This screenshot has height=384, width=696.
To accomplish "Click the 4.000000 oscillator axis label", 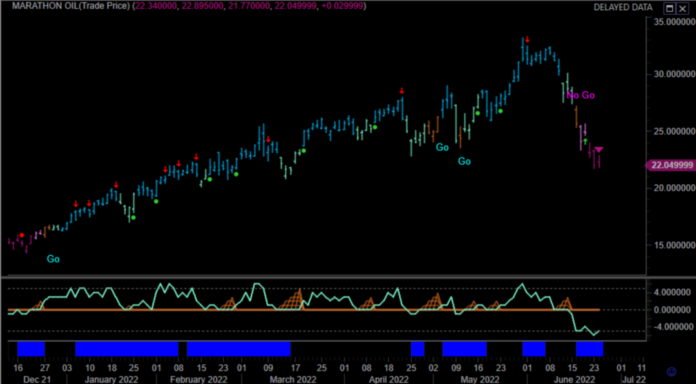I will coord(674,292).
